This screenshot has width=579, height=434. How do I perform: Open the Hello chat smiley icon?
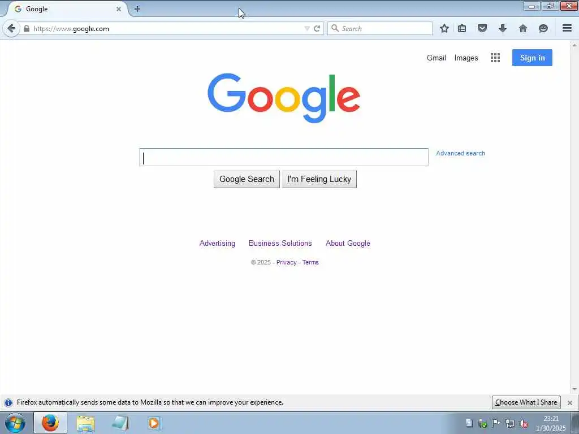[543, 28]
